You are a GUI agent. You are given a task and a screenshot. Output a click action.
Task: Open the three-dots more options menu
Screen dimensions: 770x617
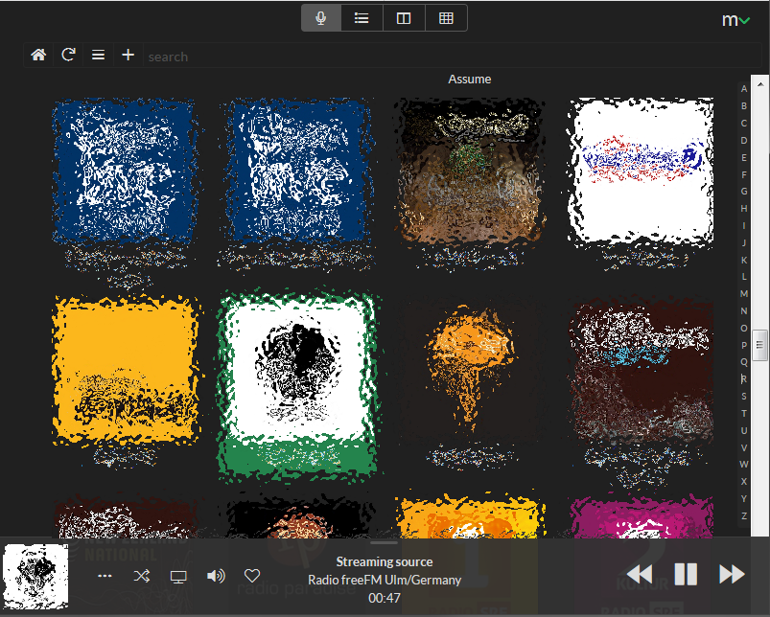pyautogui.click(x=105, y=576)
